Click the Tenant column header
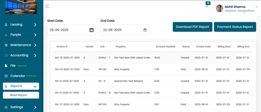The height and width of the screenshot is (112, 261). pos(89,47)
